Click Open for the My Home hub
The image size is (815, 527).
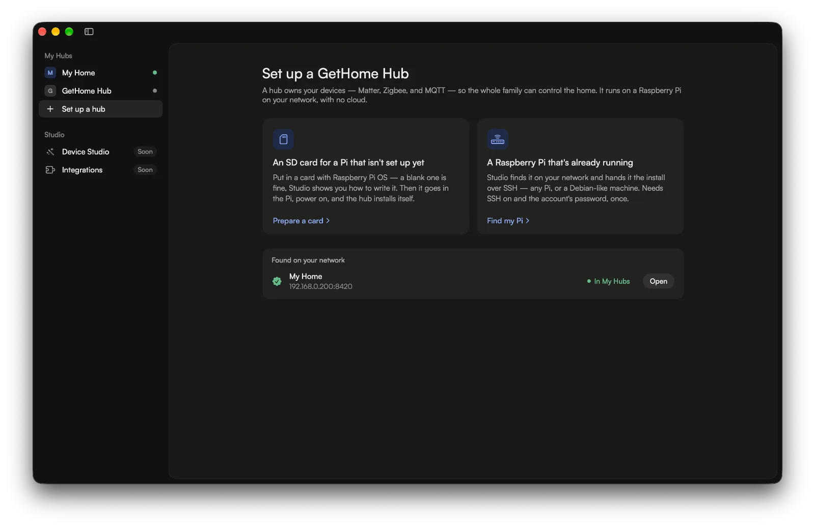point(658,281)
